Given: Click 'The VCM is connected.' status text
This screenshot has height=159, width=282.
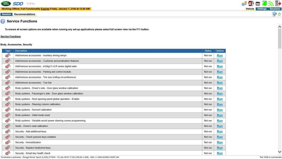Looking at the screenshot, I should pos(270,157).
